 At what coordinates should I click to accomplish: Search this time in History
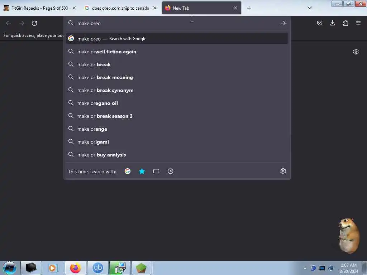click(x=170, y=171)
